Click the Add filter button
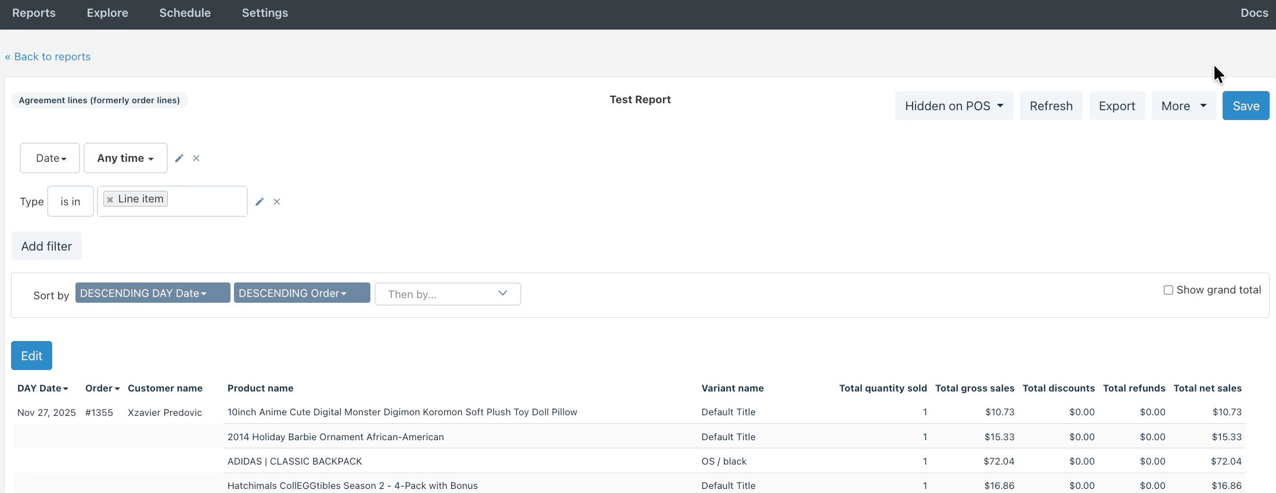 (46, 246)
